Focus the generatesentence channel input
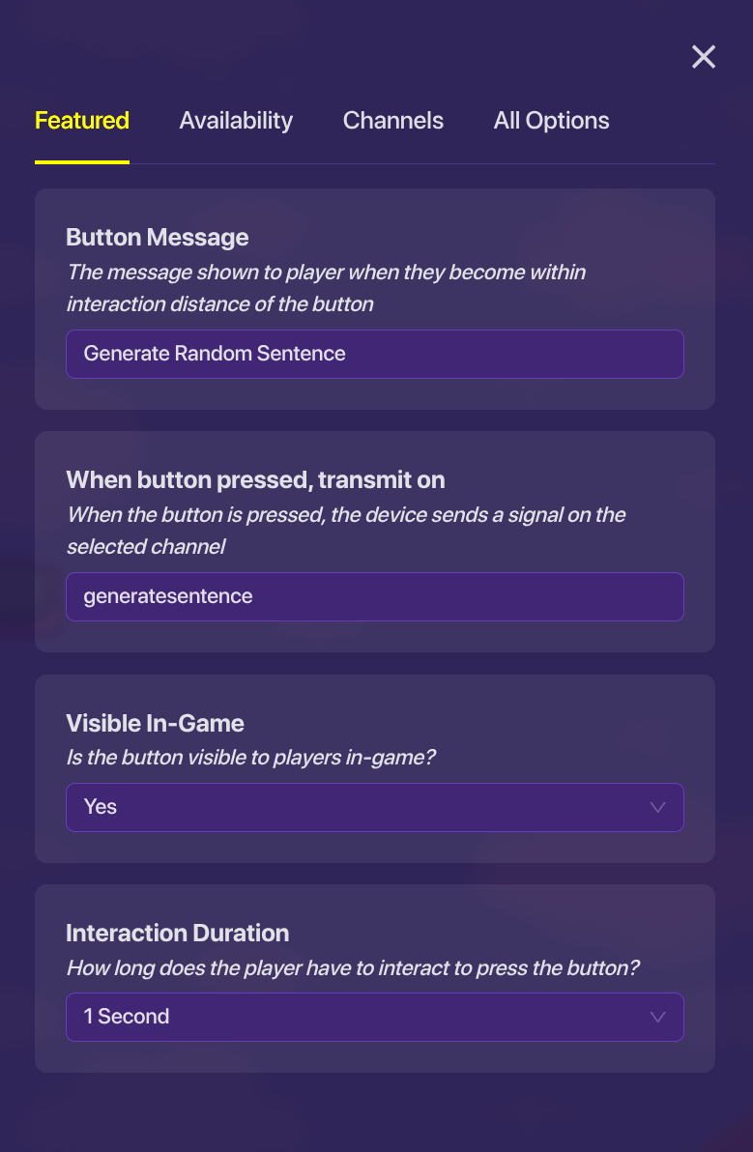Image resolution: width=753 pixels, height=1152 pixels. tap(374, 596)
